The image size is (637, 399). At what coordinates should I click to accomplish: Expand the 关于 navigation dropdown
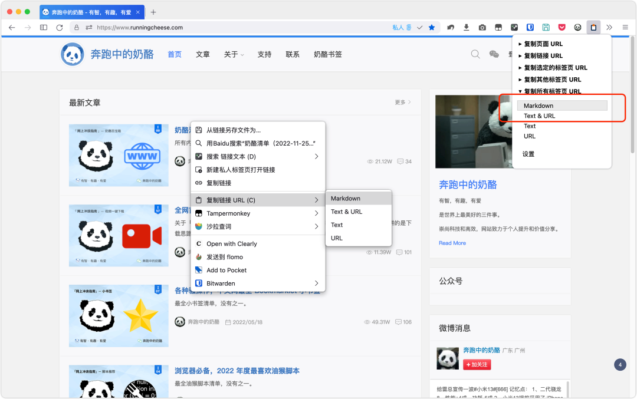234,54
